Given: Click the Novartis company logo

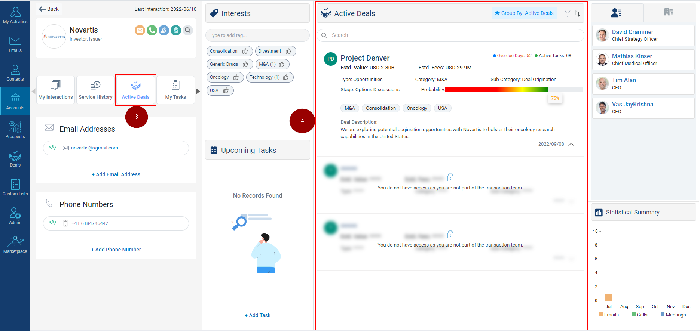Looking at the screenshot, I should [54, 37].
